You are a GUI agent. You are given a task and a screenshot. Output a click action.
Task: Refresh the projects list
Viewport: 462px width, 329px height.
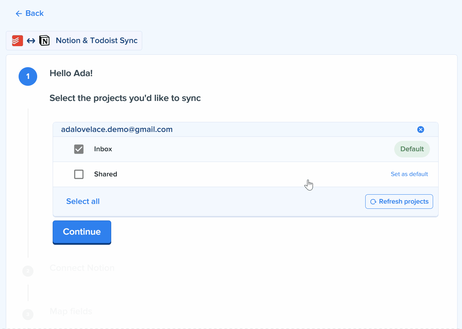point(399,202)
